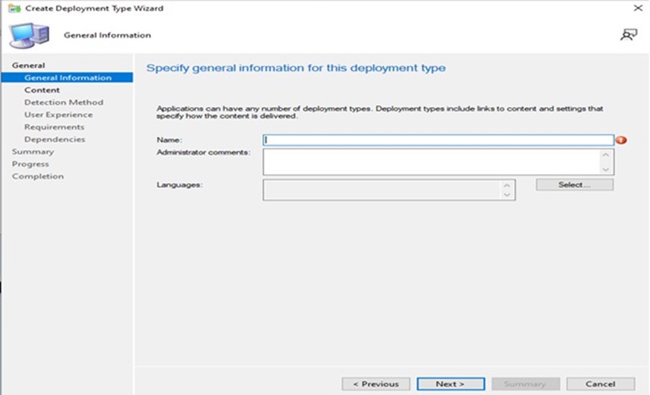
Task: Go to the Detection Method step
Action: pyautogui.click(x=63, y=103)
